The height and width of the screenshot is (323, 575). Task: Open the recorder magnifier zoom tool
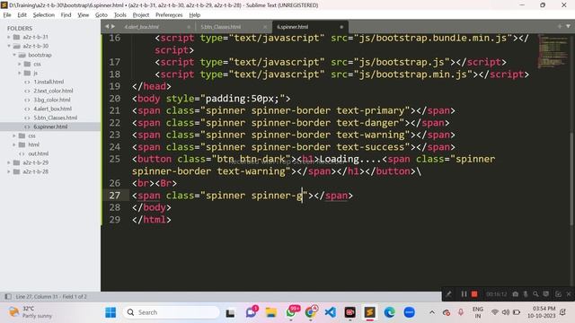pyautogui.click(x=535, y=293)
